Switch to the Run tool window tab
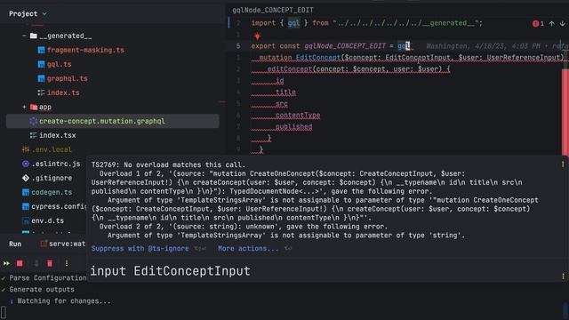 15,244
